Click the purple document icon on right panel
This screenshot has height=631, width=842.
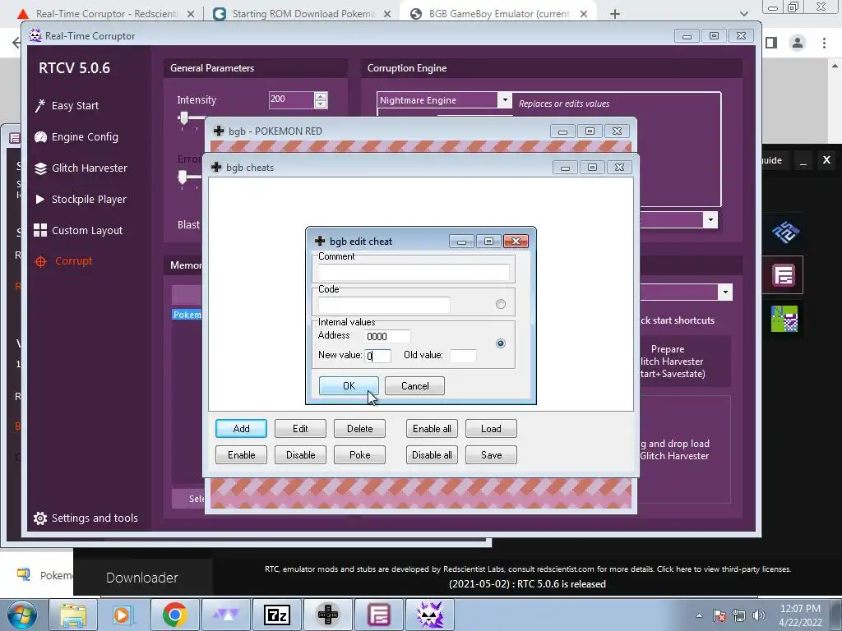[x=784, y=276]
